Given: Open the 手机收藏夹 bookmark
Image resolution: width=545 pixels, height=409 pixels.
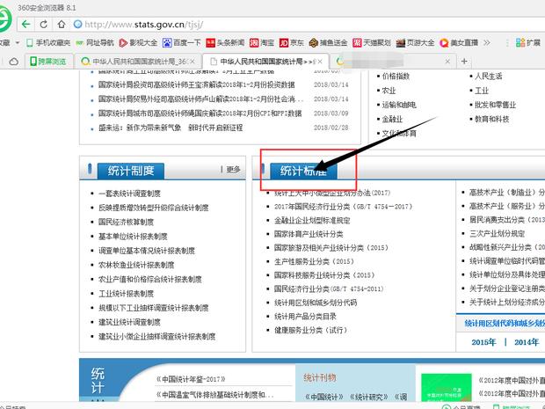Looking at the screenshot, I should [48, 43].
